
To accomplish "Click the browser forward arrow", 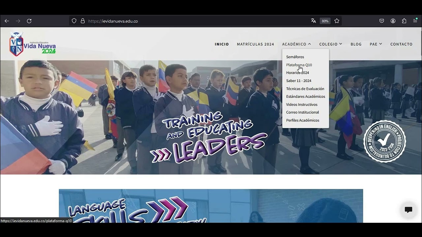I will click(18, 21).
